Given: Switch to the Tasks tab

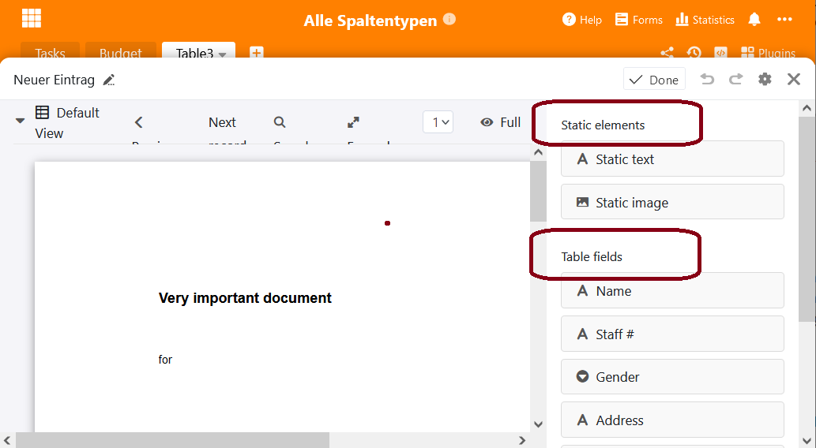Looking at the screenshot, I should [50, 54].
